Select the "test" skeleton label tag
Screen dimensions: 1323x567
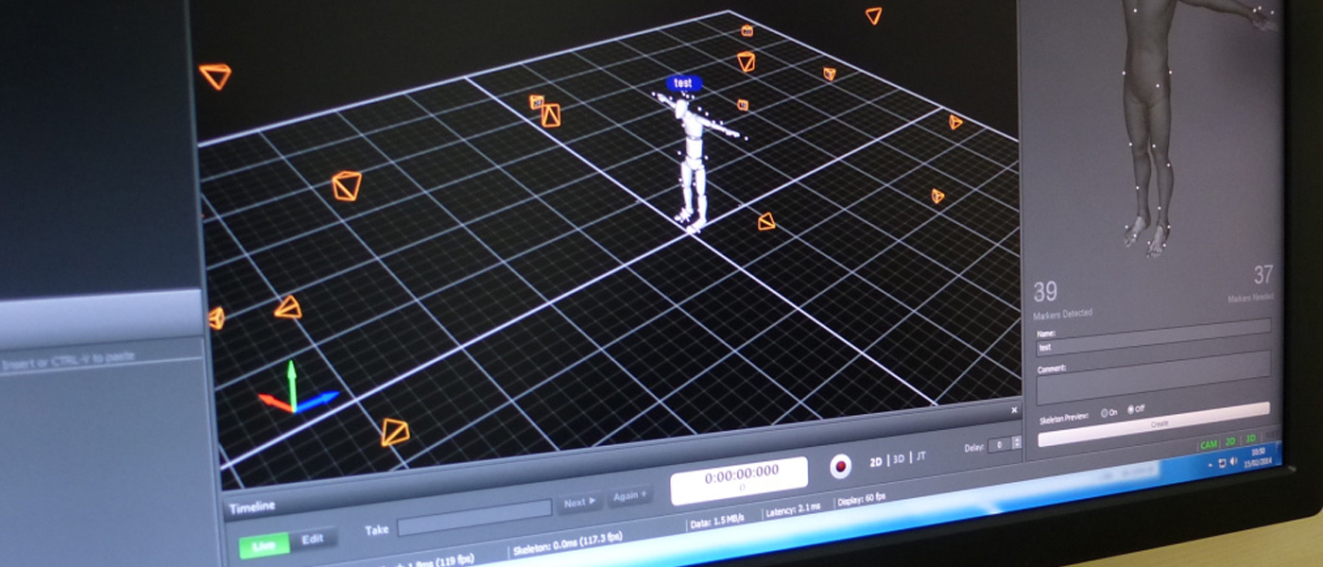point(682,83)
